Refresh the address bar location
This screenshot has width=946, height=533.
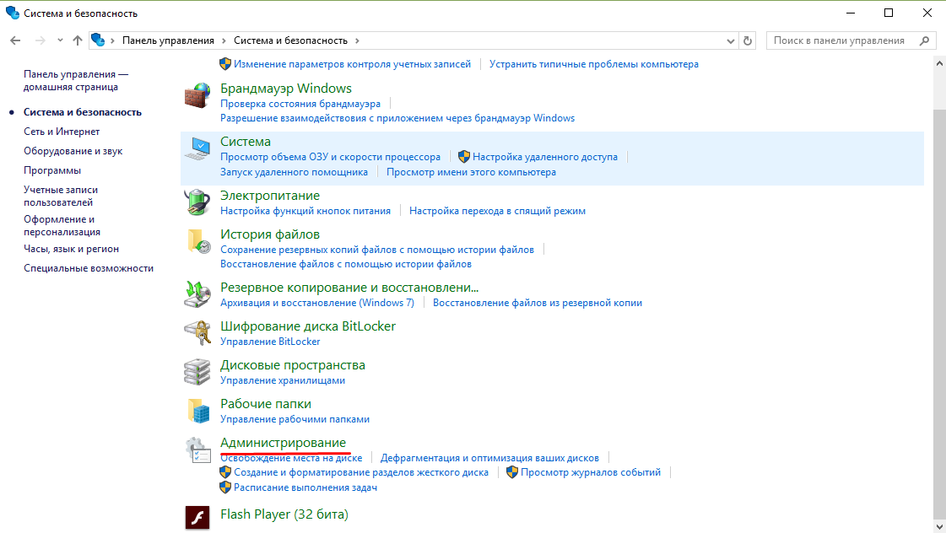click(748, 40)
